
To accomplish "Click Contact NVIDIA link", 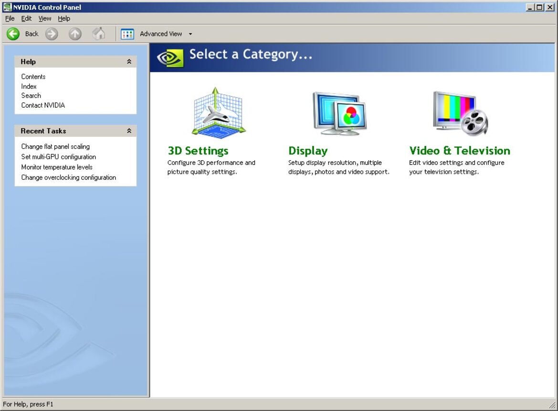I will (43, 105).
